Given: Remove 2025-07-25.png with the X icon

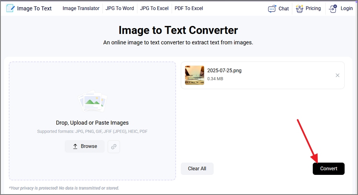Looking at the screenshot, I should [337, 75].
